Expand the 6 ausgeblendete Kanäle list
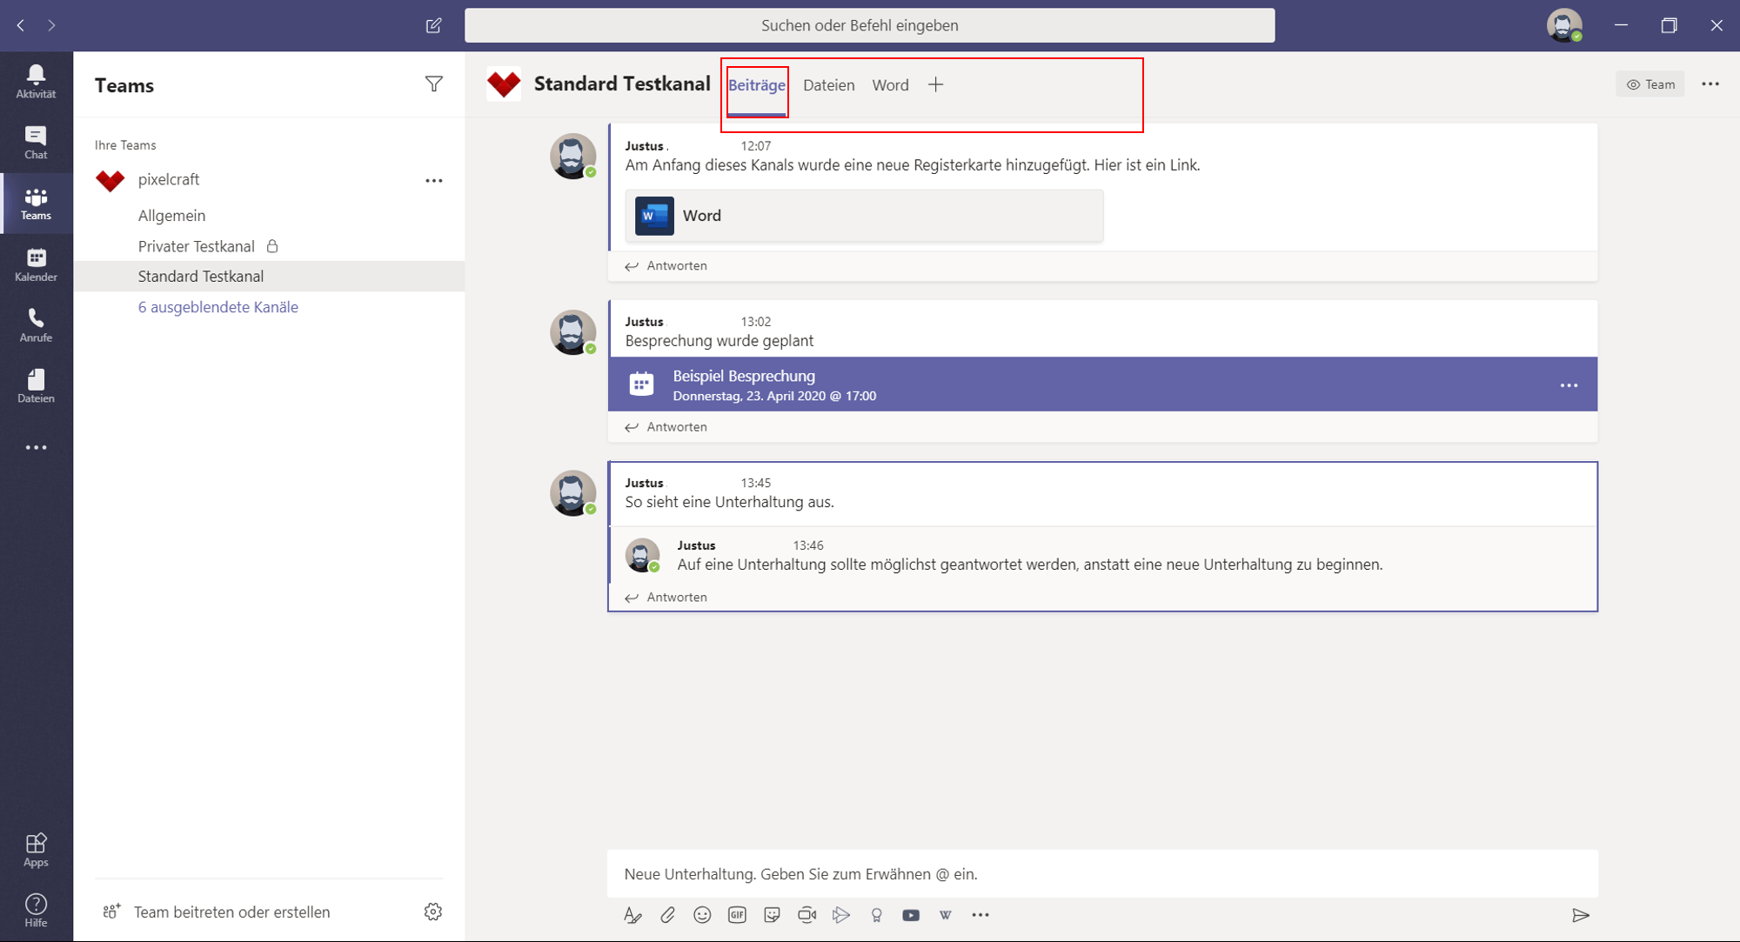1740x942 pixels. [x=218, y=307]
